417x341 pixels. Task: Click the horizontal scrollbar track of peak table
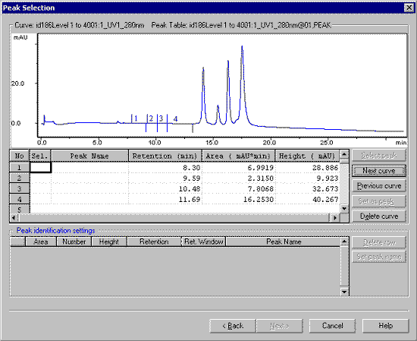tap(174, 218)
